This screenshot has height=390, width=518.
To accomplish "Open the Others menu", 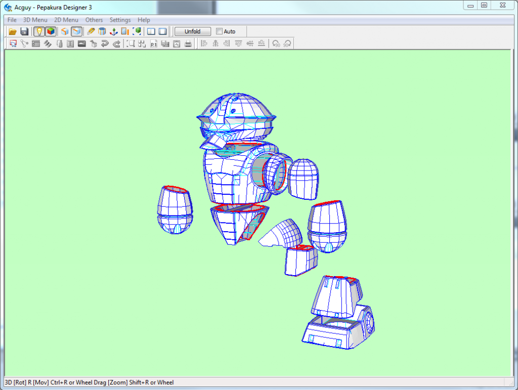I will [x=94, y=20].
